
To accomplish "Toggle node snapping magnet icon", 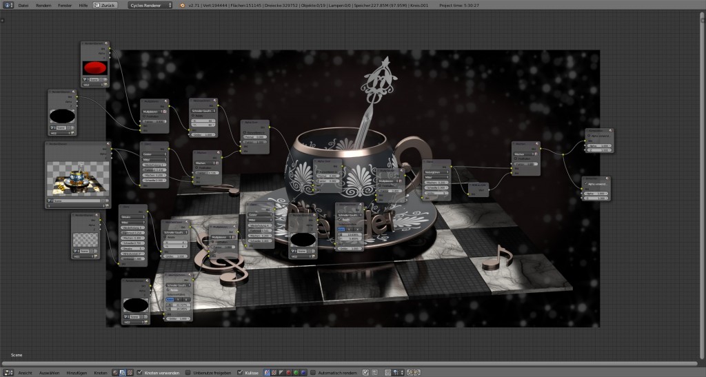I will pos(388,372).
